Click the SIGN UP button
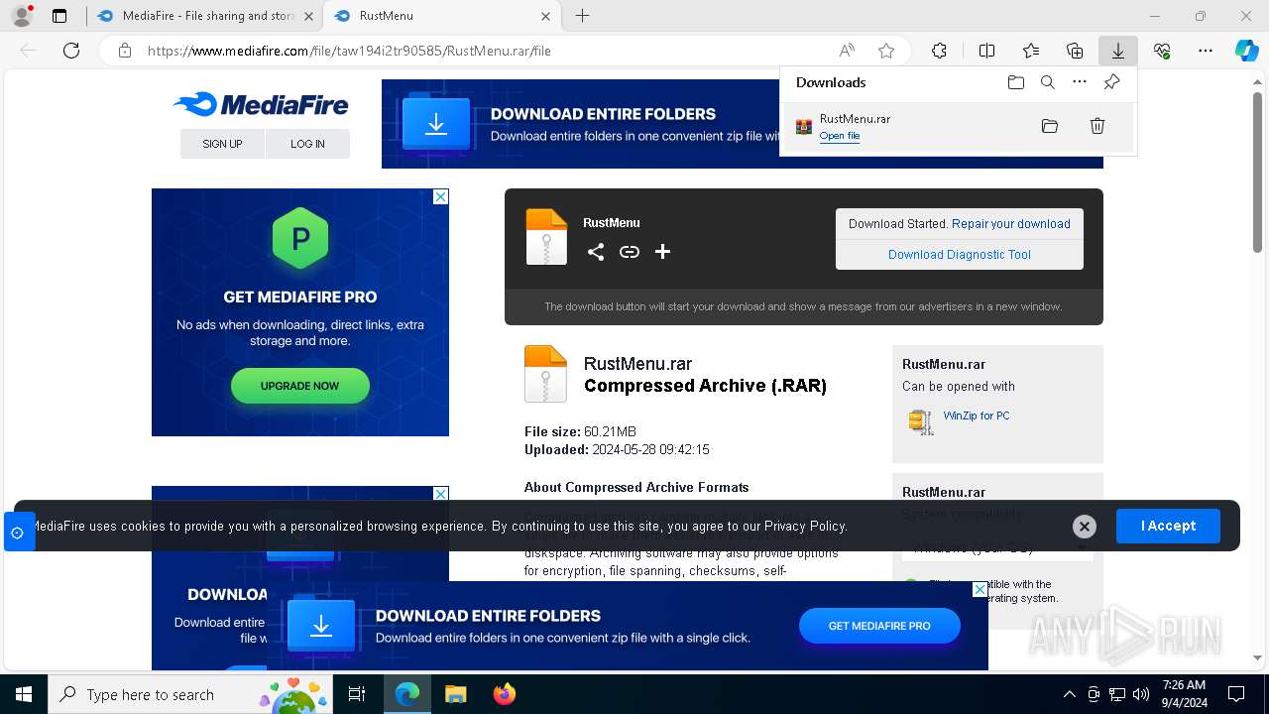 coord(222,144)
